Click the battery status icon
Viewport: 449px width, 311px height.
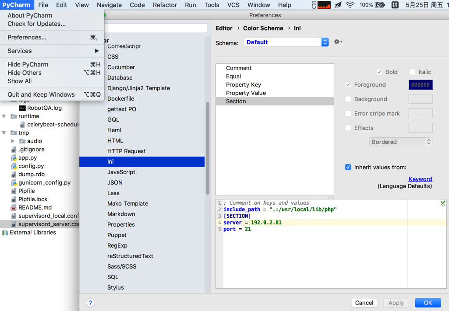[x=380, y=5]
